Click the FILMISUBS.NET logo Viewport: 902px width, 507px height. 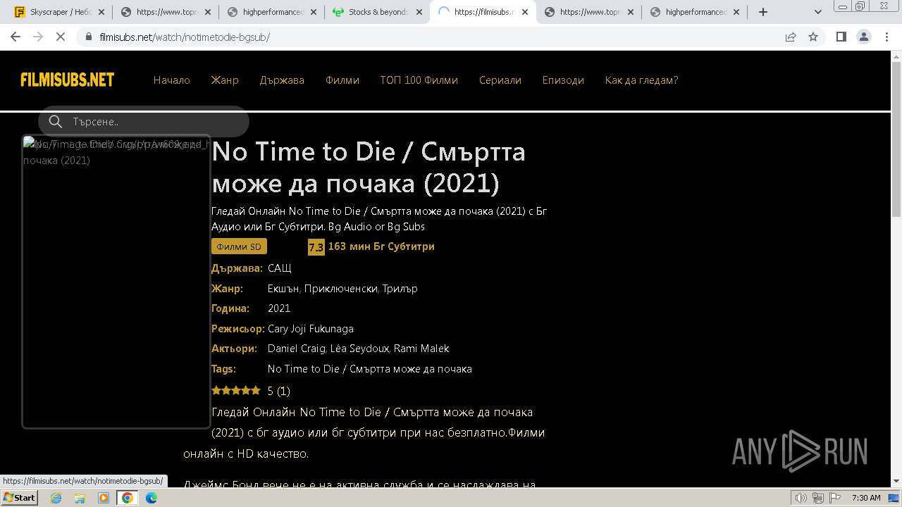(x=68, y=80)
